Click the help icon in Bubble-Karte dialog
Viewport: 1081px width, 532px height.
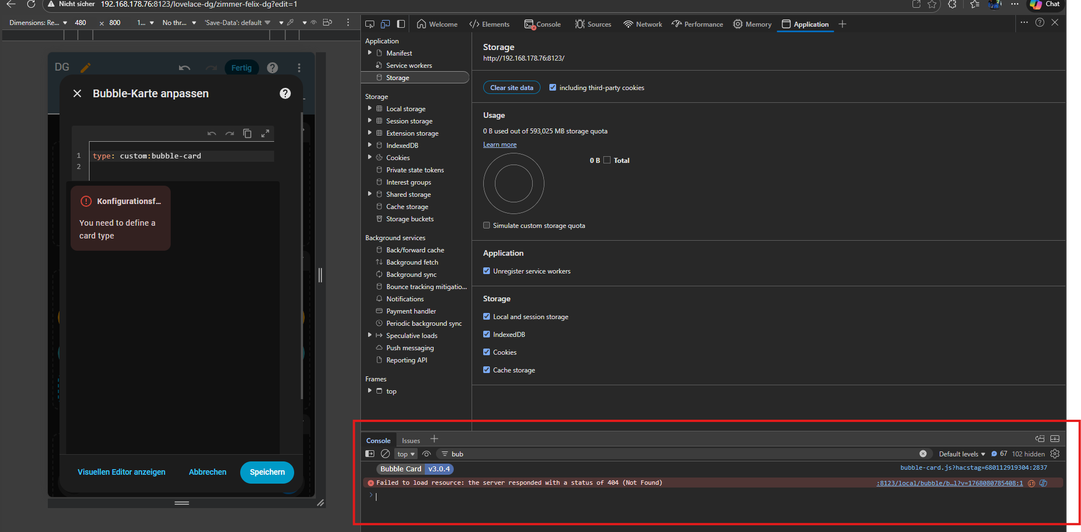point(285,93)
